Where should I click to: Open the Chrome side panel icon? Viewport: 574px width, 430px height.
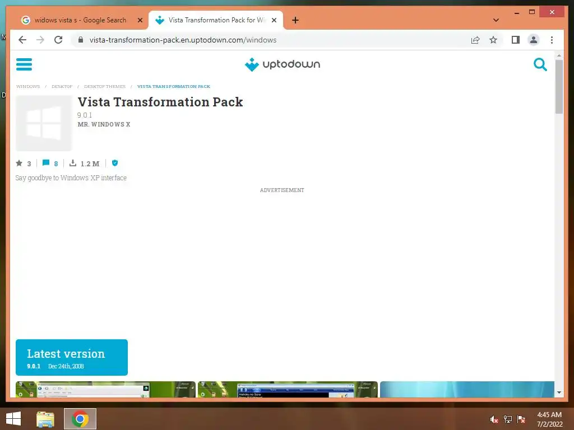tap(516, 40)
